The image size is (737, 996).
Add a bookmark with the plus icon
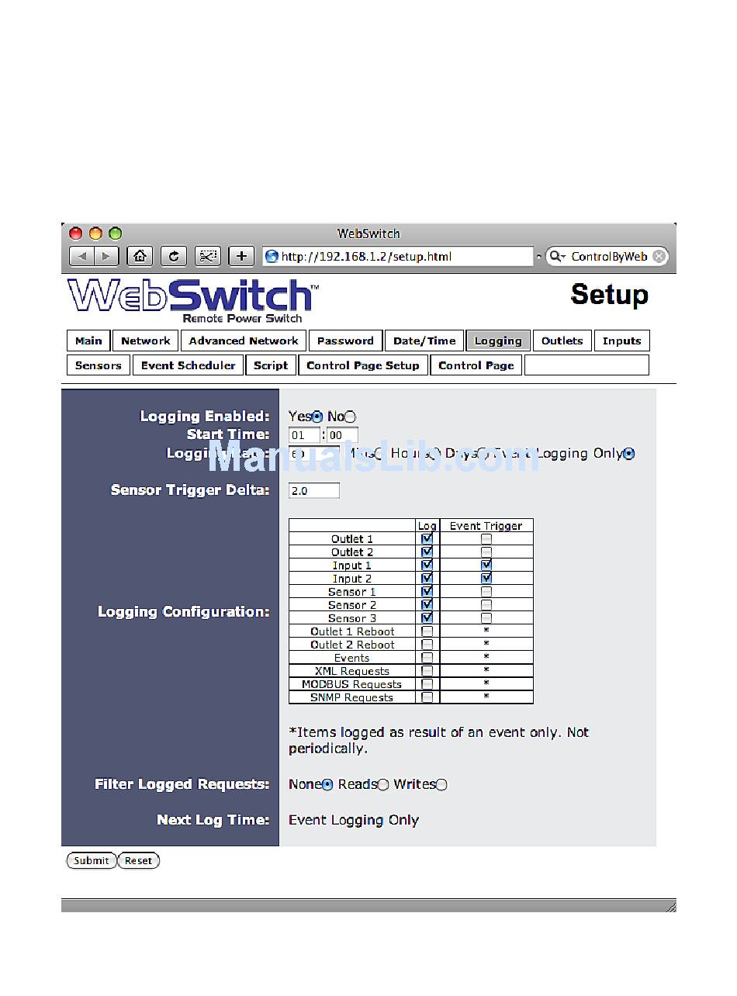241,256
